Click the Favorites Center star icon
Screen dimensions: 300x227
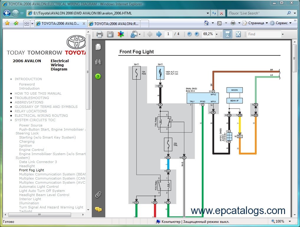7,23
